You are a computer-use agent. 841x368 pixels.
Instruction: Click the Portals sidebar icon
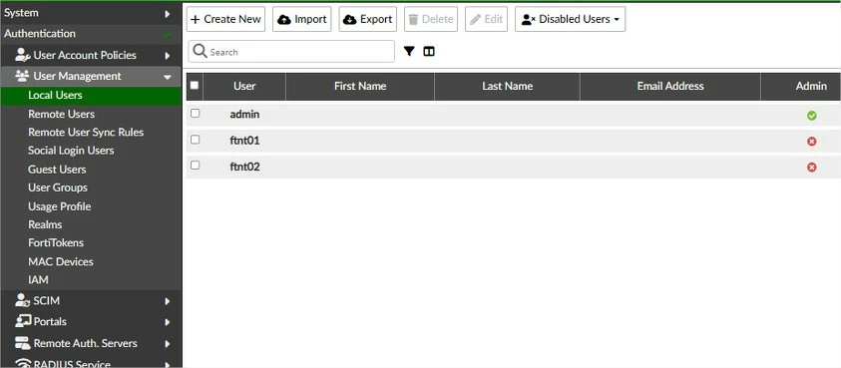pos(23,321)
